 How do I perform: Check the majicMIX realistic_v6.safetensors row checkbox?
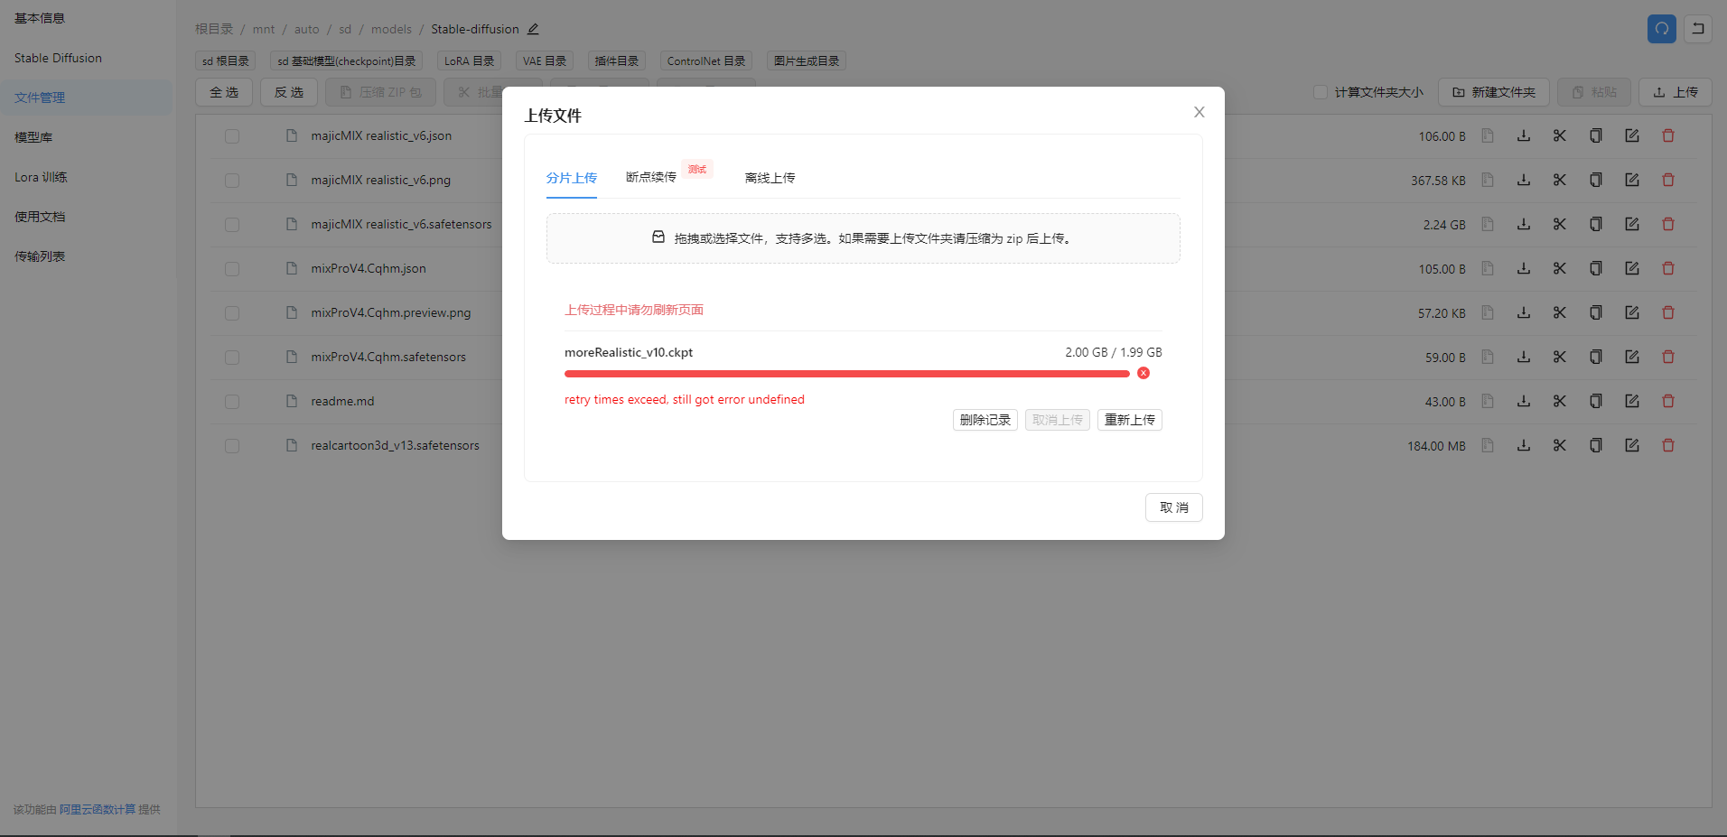click(232, 225)
